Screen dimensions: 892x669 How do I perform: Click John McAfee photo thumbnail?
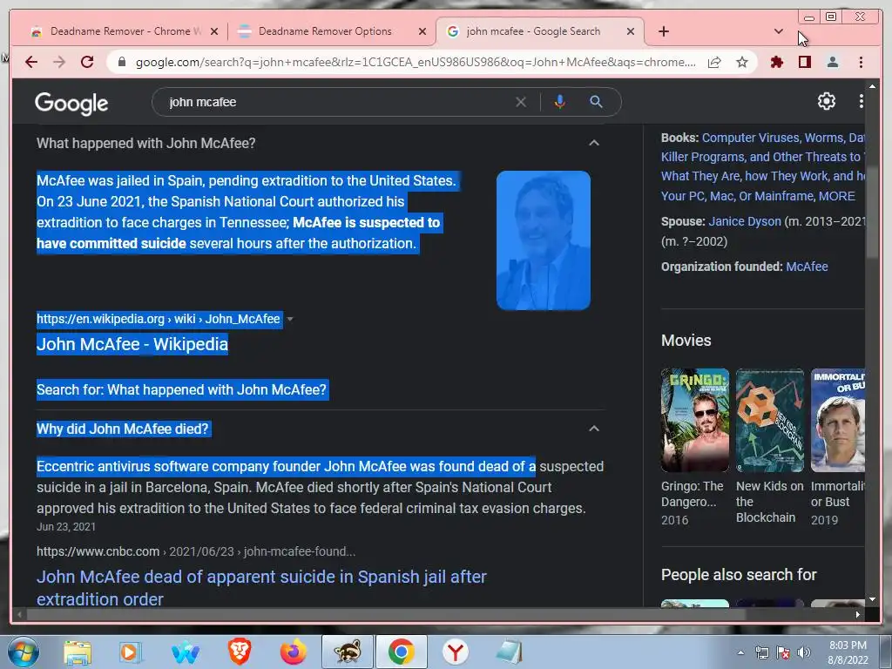point(544,240)
